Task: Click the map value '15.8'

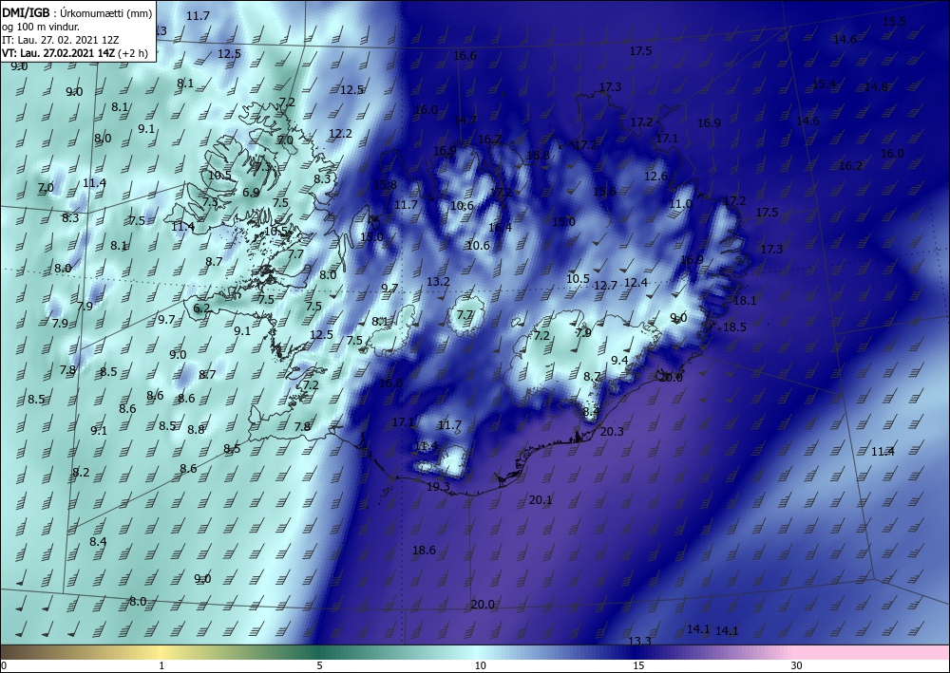Action: 385,185
